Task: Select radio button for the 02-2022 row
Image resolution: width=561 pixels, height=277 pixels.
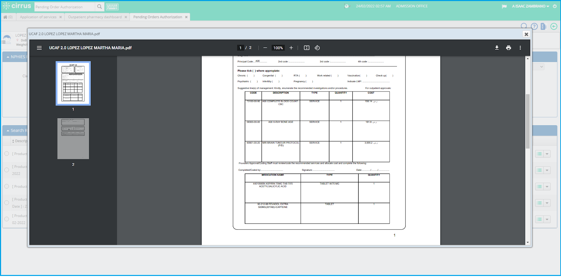Action: coord(7,219)
